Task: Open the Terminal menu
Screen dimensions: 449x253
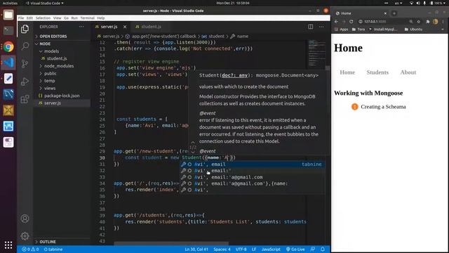Action: [x=87, y=18]
